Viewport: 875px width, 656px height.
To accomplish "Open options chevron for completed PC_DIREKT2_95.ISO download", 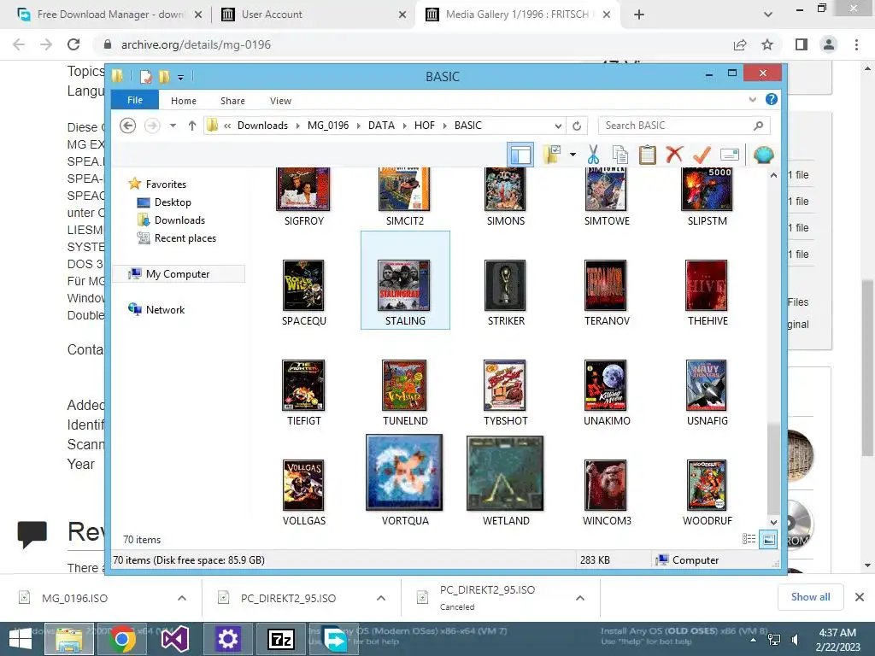I will [x=381, y=598].
